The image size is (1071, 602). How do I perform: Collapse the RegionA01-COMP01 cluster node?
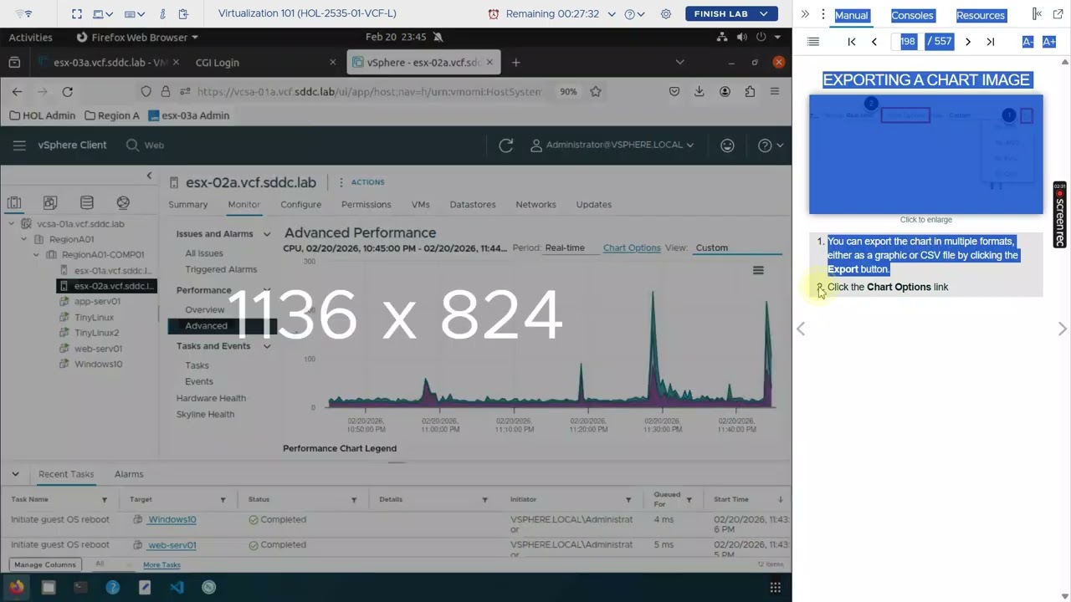tap(36, 255)
